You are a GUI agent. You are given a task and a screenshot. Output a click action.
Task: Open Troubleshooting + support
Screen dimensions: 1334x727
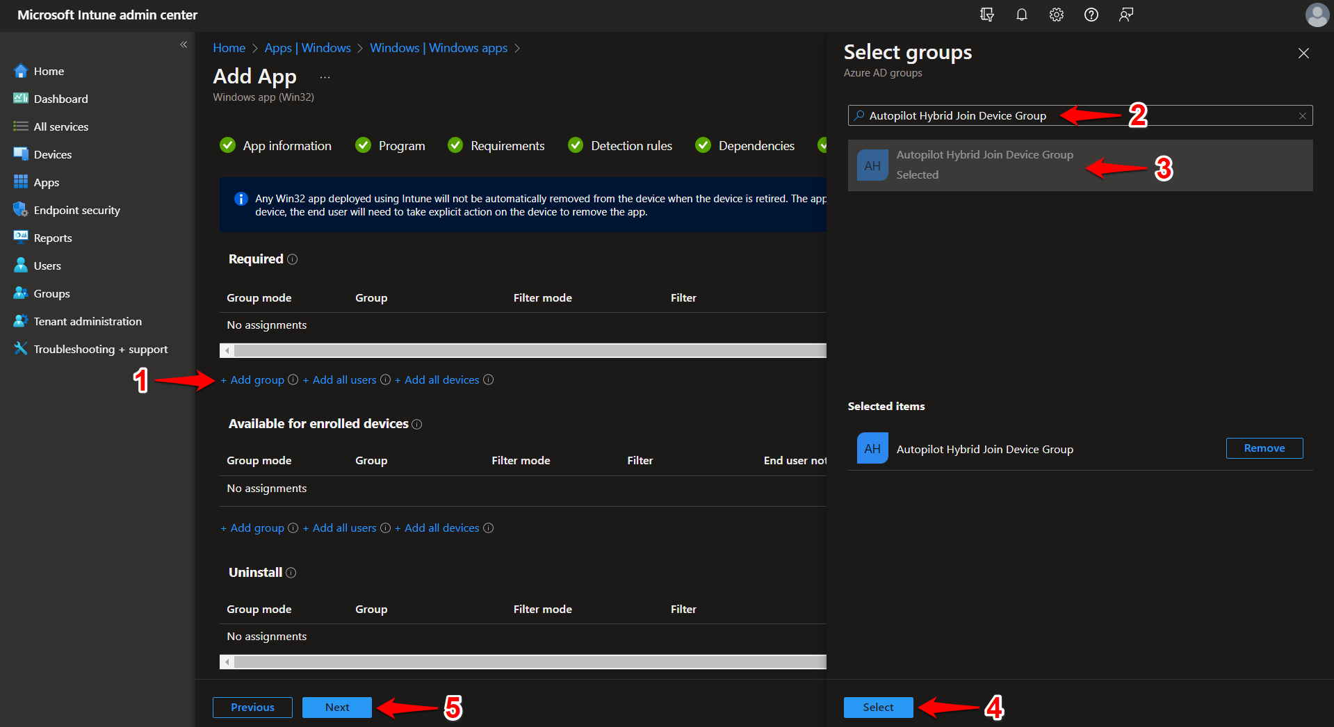(100, 348)
